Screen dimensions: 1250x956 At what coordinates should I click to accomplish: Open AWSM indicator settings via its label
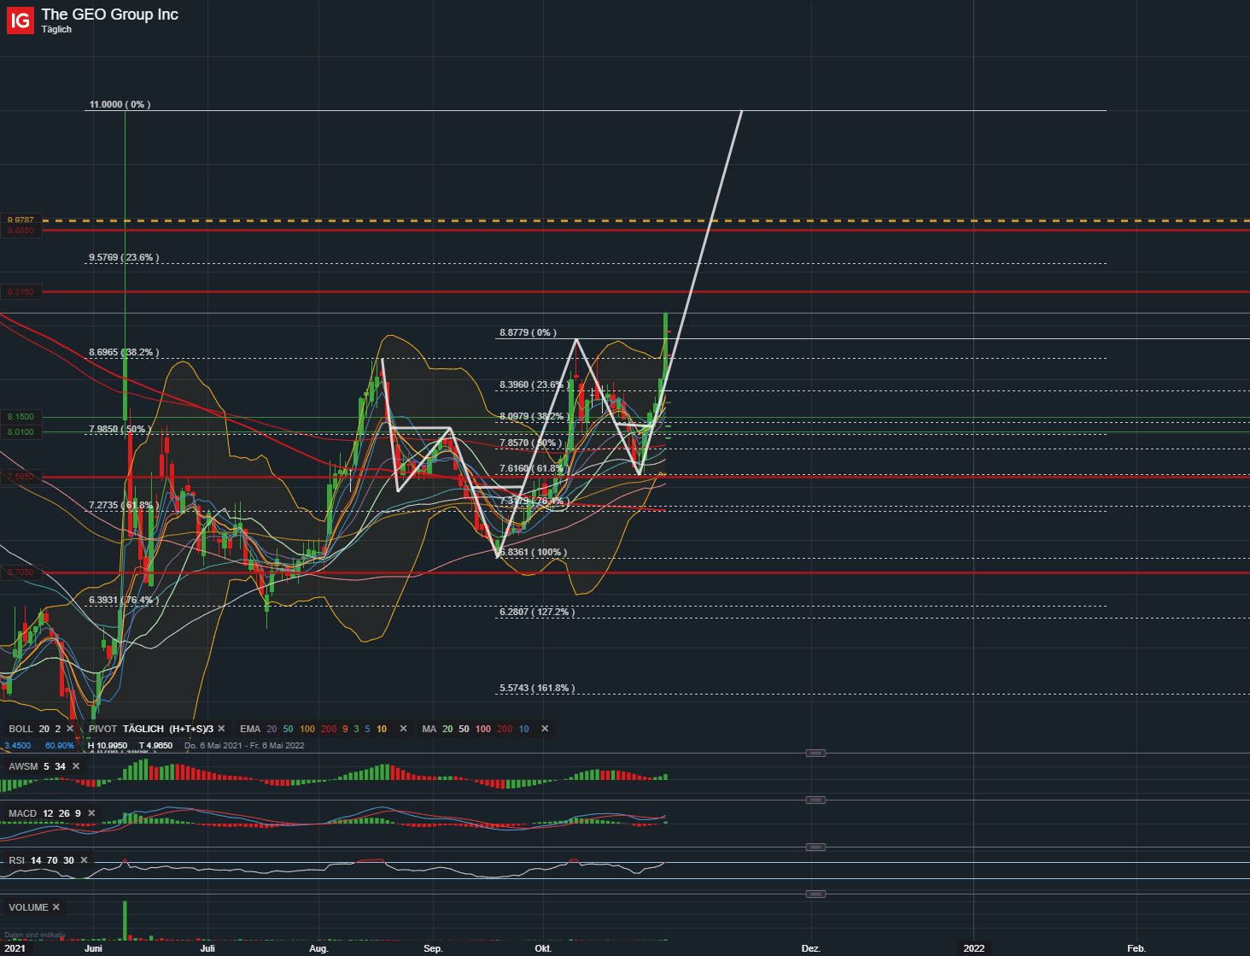pyautogui.click(x=23, y=766)
